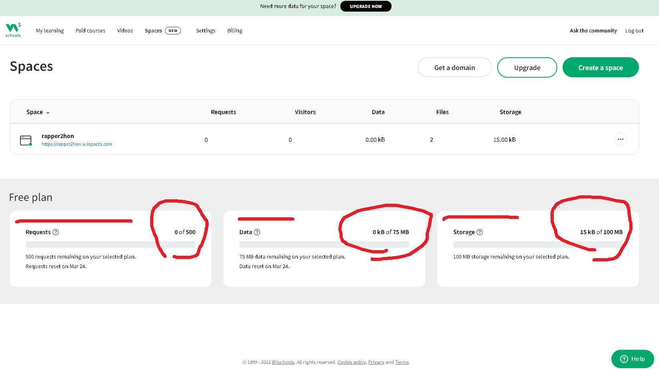Screen dimensions: 659x369
Task: Go to Billing
Action: pyautogui.click(x=235, y=30)
